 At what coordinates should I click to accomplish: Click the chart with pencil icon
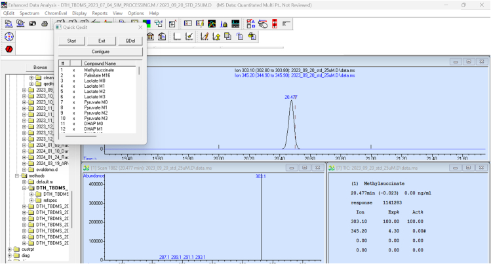click(205, 36)
